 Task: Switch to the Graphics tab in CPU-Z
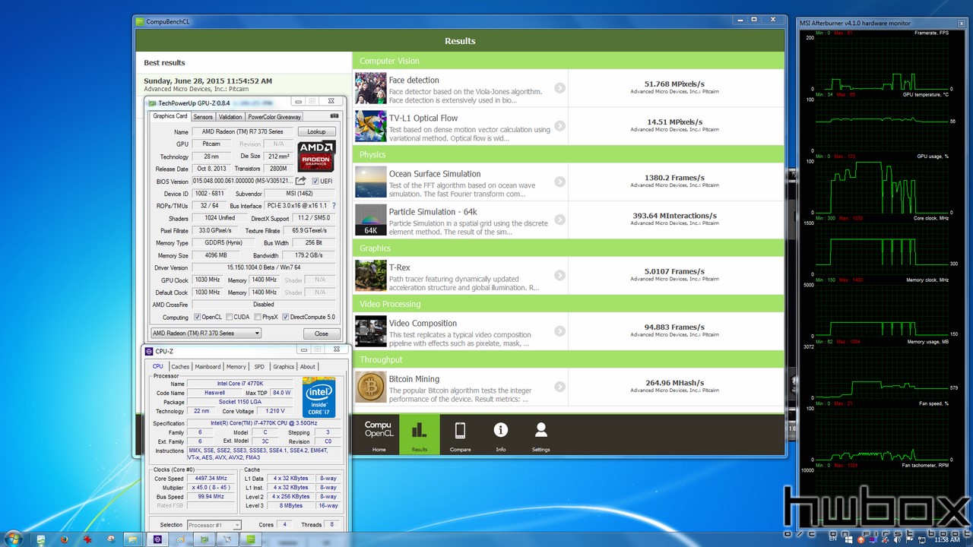[x=284, y=366]
